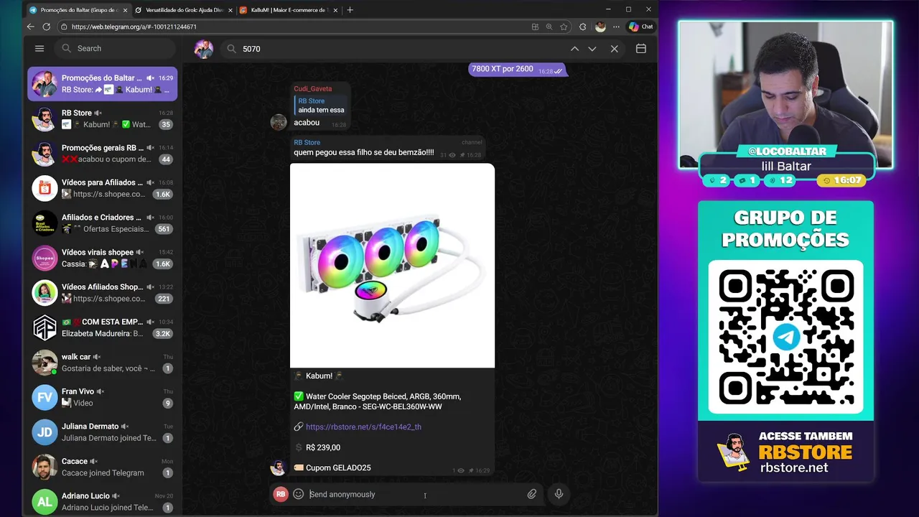The height and width of the screenshot is (517, 919).
Task: Open the walk car chat
Action: coord(103,362)
